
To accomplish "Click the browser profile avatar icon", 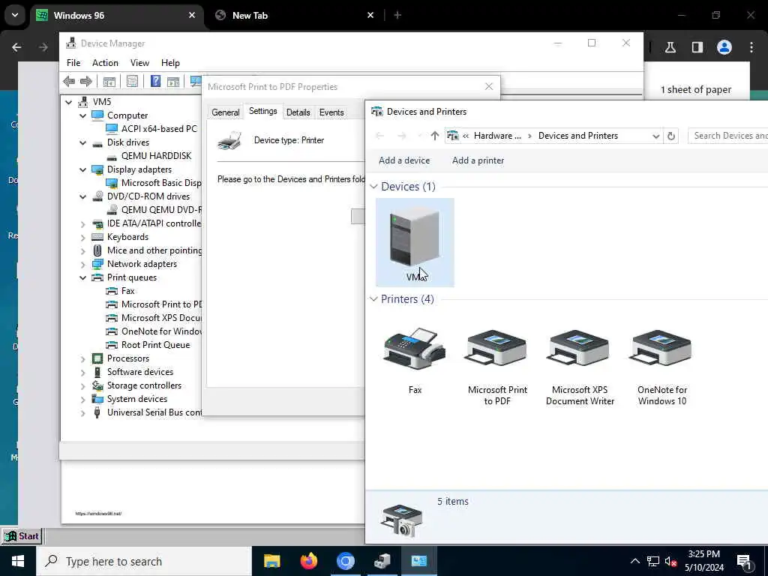I will tap(724, 47).
